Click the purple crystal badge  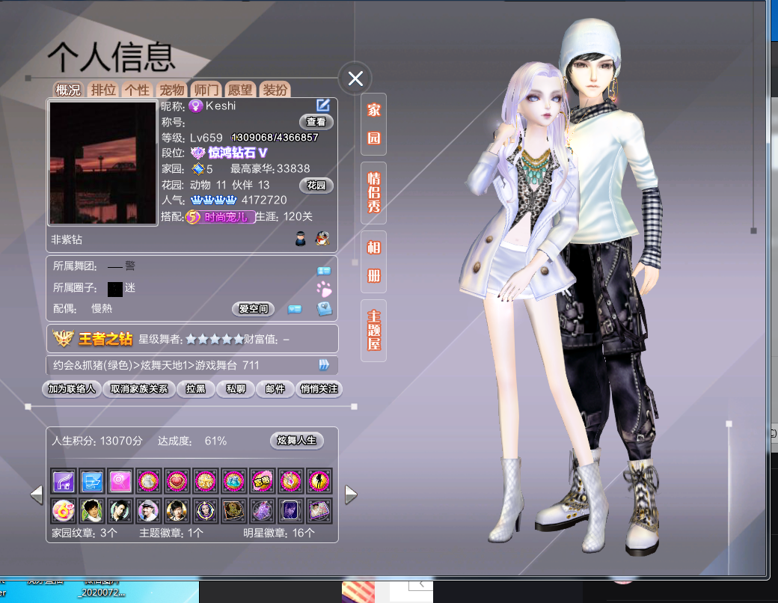tap(262, 511)
